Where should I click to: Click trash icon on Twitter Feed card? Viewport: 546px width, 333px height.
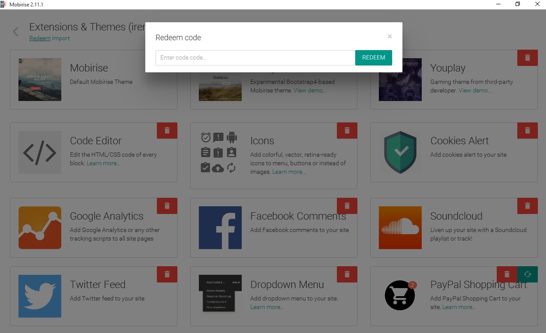tap(167, 274)
